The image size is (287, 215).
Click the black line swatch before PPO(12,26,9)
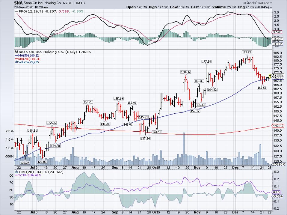[x=16, y=11]
